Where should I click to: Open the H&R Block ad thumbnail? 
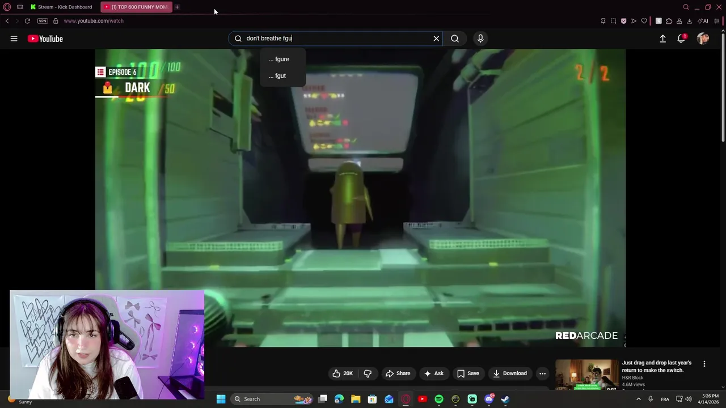pos(586,375)
